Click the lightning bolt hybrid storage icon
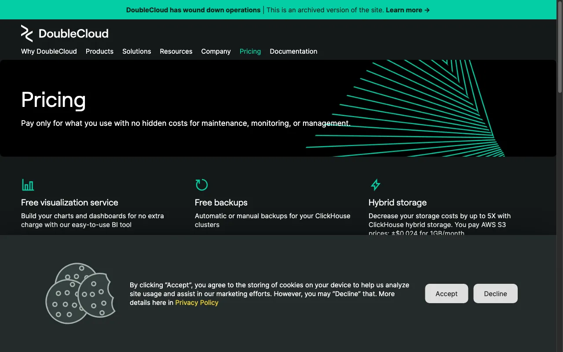This screenshot has width=563, height=352. pyautogui.click(x=375, y=185)
